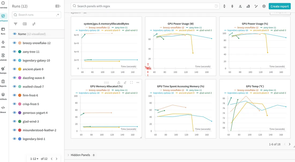Open the glad-wind-3 run
The image size is (295, 162).
point(31,121)
